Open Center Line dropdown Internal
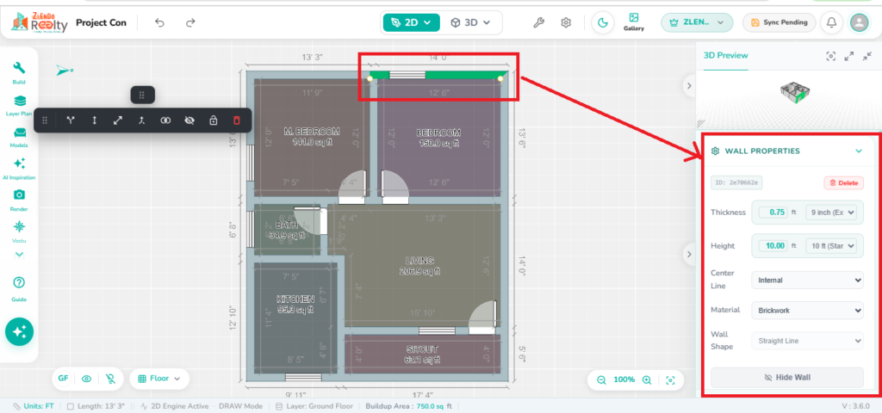This screenshot has width=882, height=413. [807, 280]
